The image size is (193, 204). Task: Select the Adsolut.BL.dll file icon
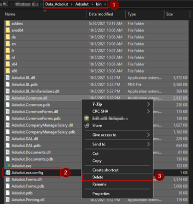8,77
